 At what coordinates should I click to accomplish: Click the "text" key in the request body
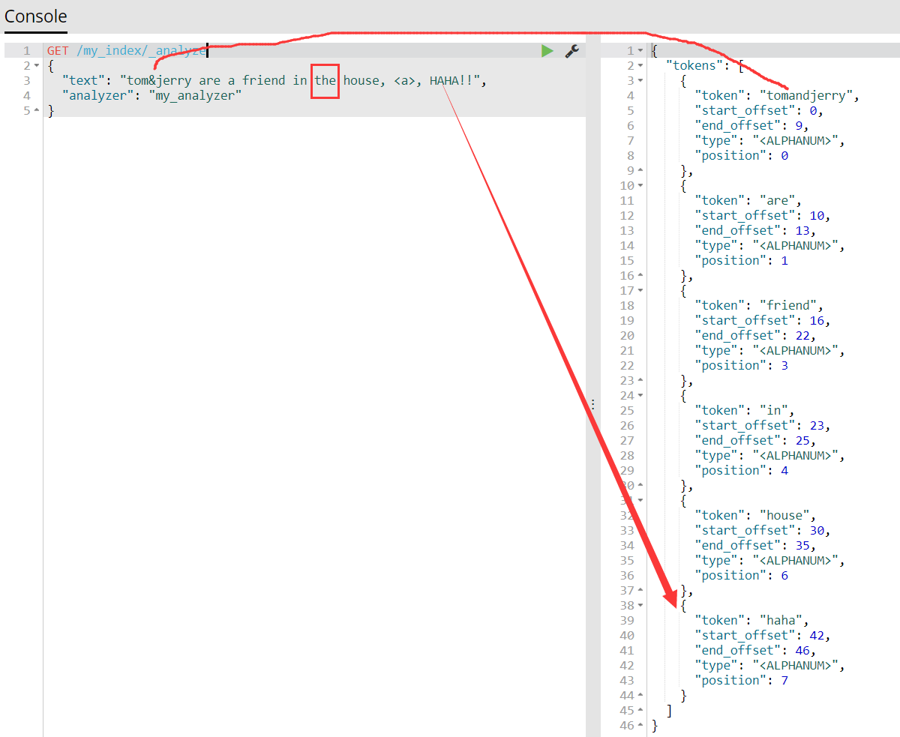coord(84,80)
